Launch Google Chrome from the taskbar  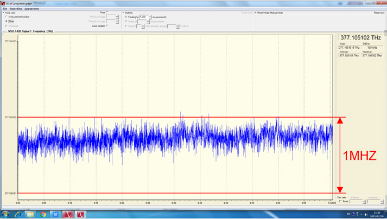pyautogui.click(x=43, y=215)
